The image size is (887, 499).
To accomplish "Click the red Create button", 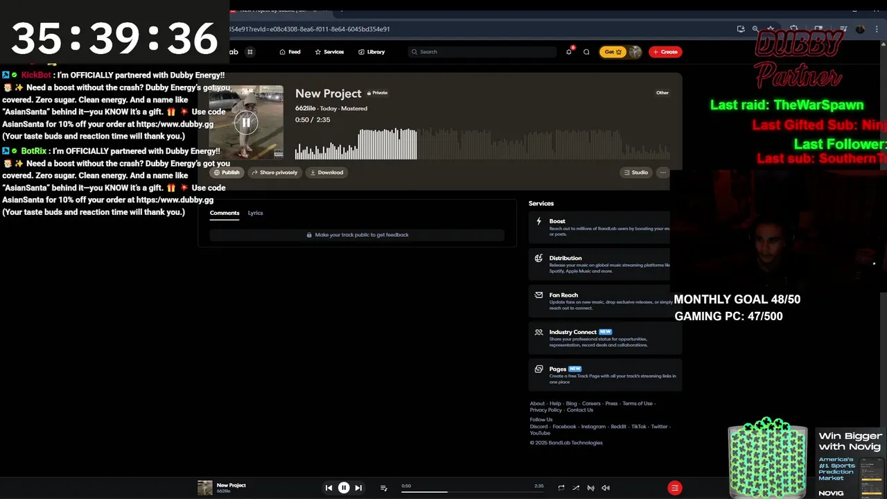I will tap(665, 52).
